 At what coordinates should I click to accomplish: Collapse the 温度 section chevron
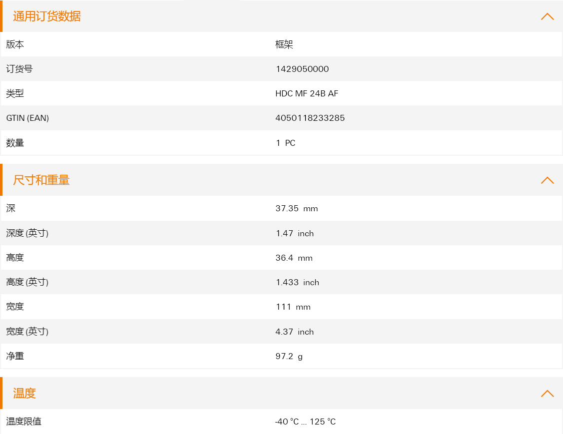(547, 394)
